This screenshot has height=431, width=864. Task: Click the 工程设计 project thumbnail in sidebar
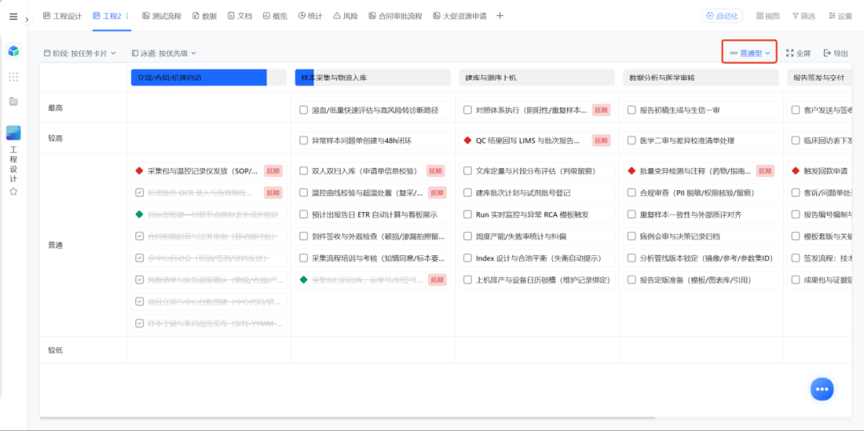click(x=14, y=133)
